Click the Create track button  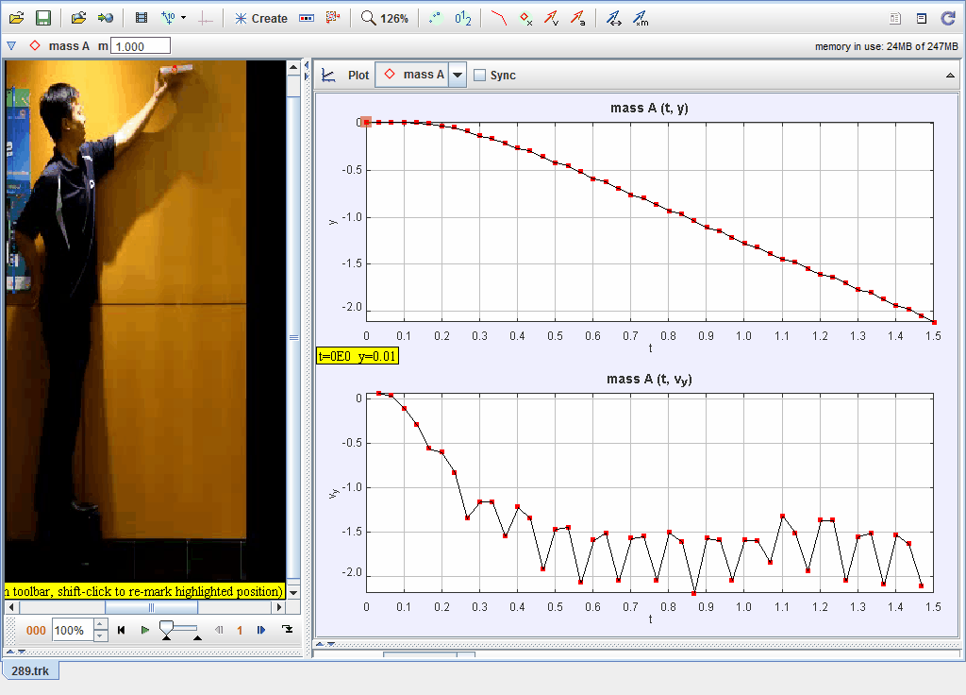click(x=260, y=18)
